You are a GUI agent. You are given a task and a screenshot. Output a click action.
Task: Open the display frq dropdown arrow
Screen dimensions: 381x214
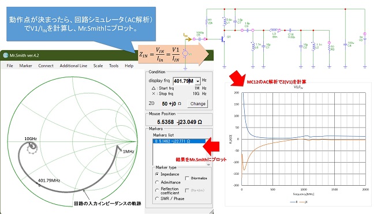point(198,81)
